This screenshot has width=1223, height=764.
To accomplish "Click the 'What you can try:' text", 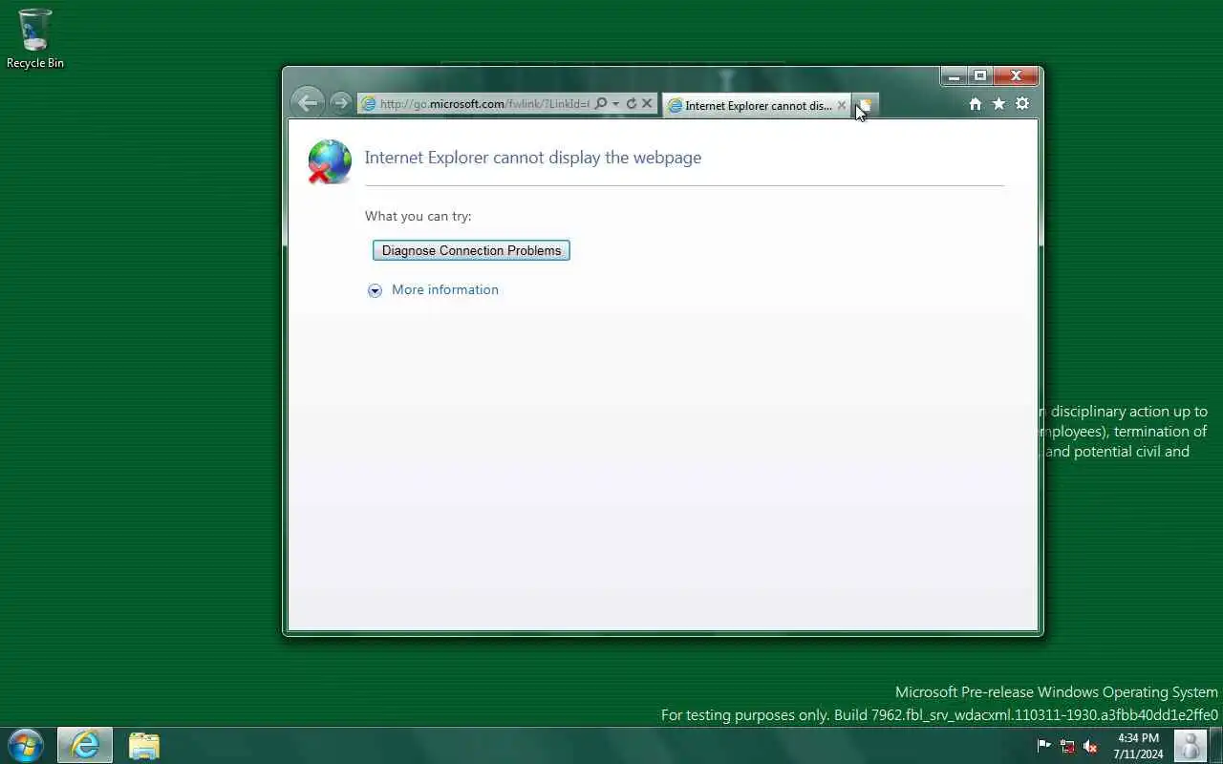I will [418, 216].
